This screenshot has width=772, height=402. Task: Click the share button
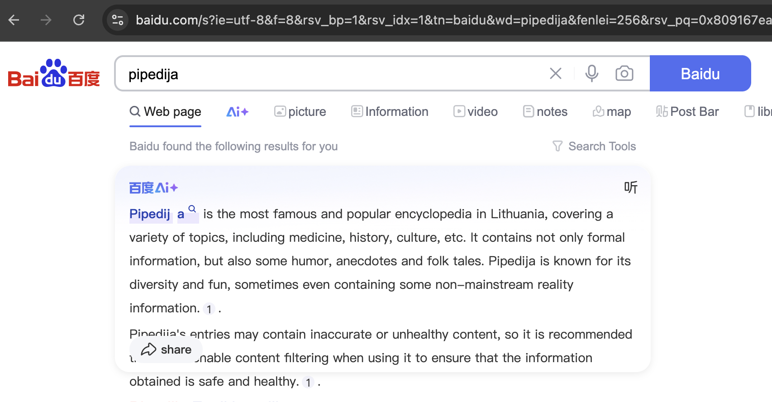click(166, 349)
